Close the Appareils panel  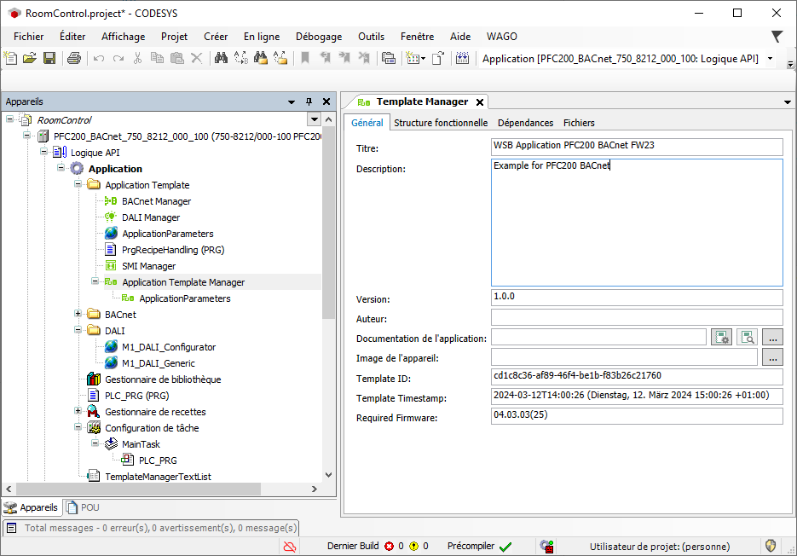point(326,101)
